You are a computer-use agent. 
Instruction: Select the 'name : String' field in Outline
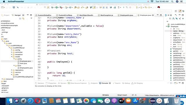178,31
